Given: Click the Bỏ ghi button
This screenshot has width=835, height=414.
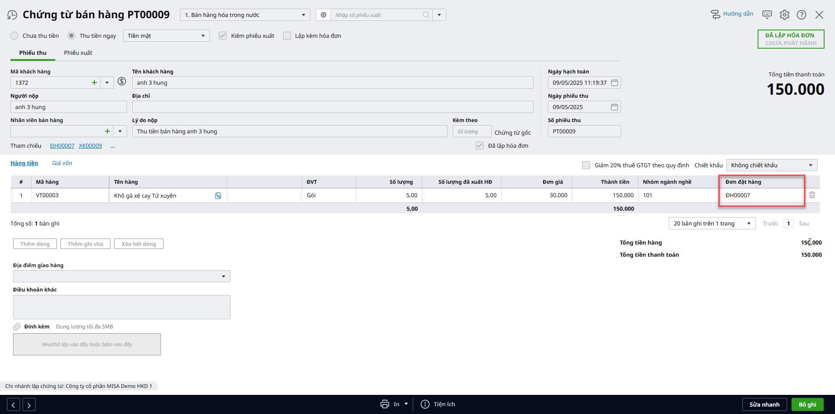Looking at the screenshot, I should pyautogui.click(x=807, y=404).
